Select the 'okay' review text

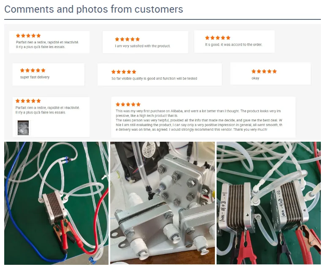[255, 78]
